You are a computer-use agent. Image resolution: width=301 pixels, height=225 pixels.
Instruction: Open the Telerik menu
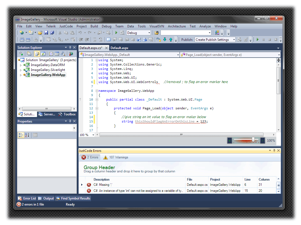[x=51, y=26]
